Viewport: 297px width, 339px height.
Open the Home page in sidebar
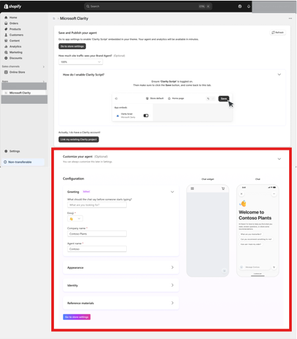(13, 18)
